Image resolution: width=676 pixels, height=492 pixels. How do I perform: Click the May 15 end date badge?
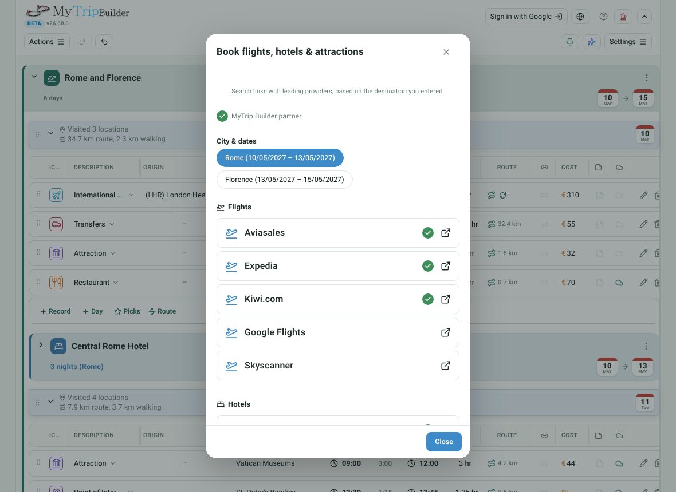(643, 98)
